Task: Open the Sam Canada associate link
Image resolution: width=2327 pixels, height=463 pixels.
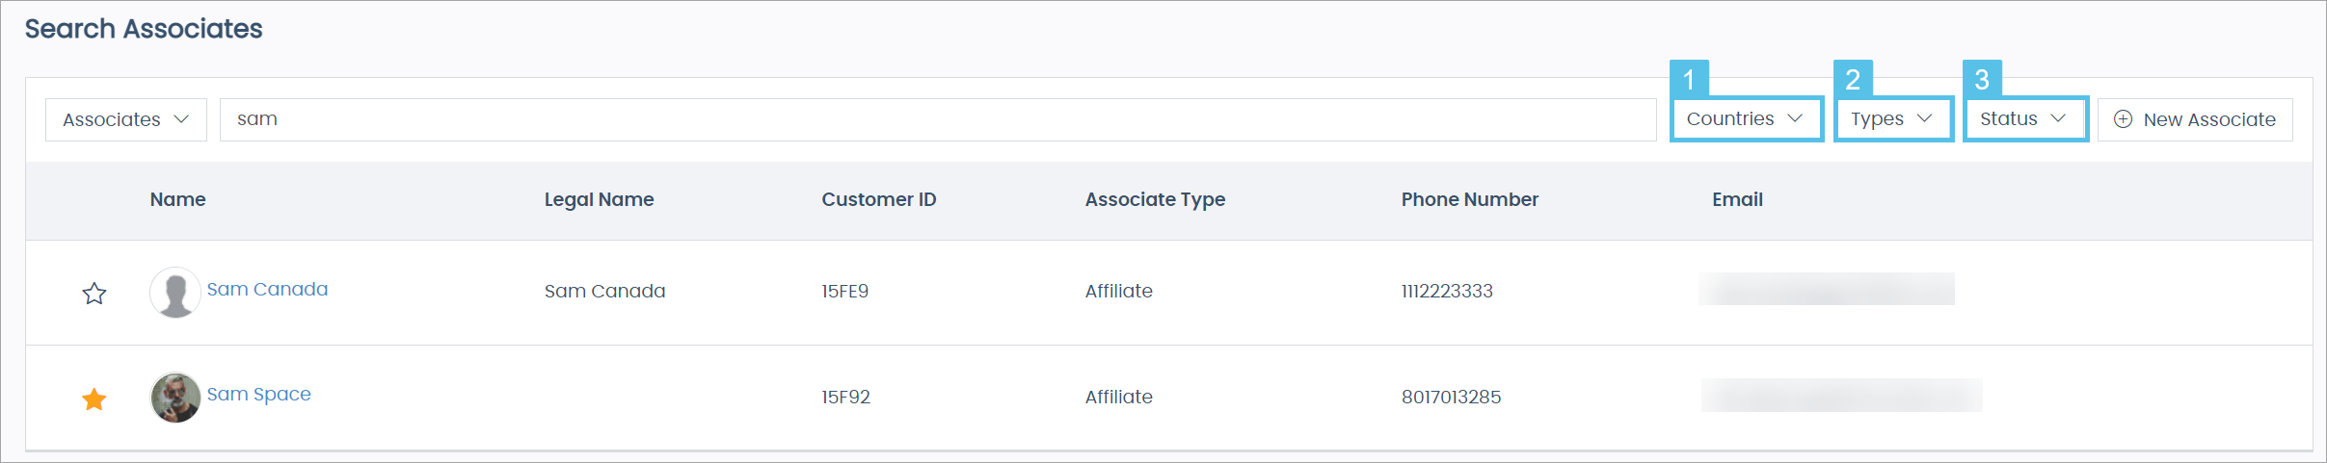Action: tap(267, 290)
